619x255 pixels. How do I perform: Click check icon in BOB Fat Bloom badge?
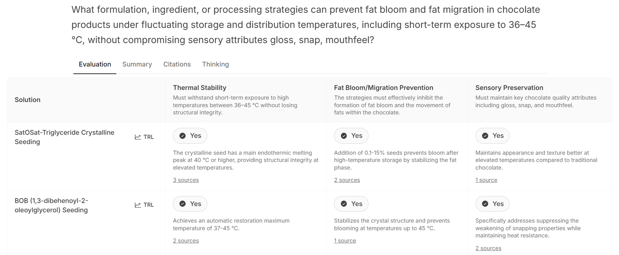pyautogui.click(x=344, y=204)
